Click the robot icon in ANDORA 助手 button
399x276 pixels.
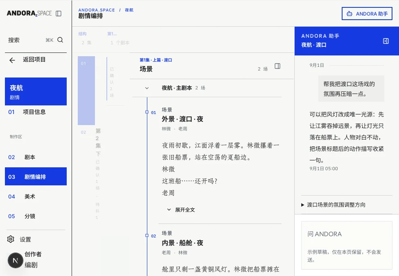pyautogui.click(x=349, y=14)
